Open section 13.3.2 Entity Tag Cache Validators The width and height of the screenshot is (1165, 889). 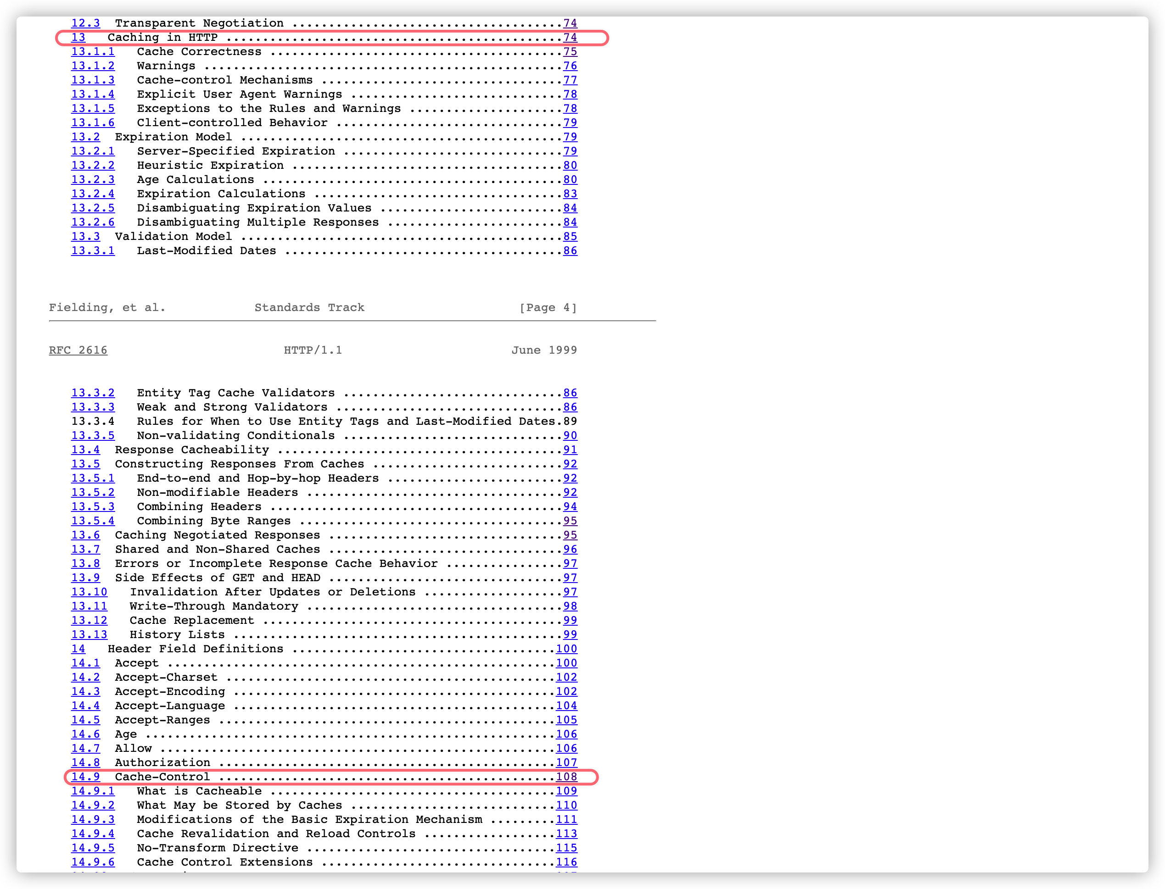[93, 393]
